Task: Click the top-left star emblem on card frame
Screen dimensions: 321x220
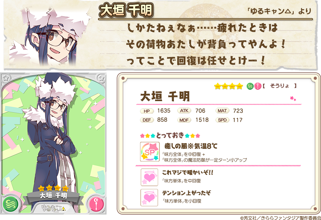Action: 6,78
